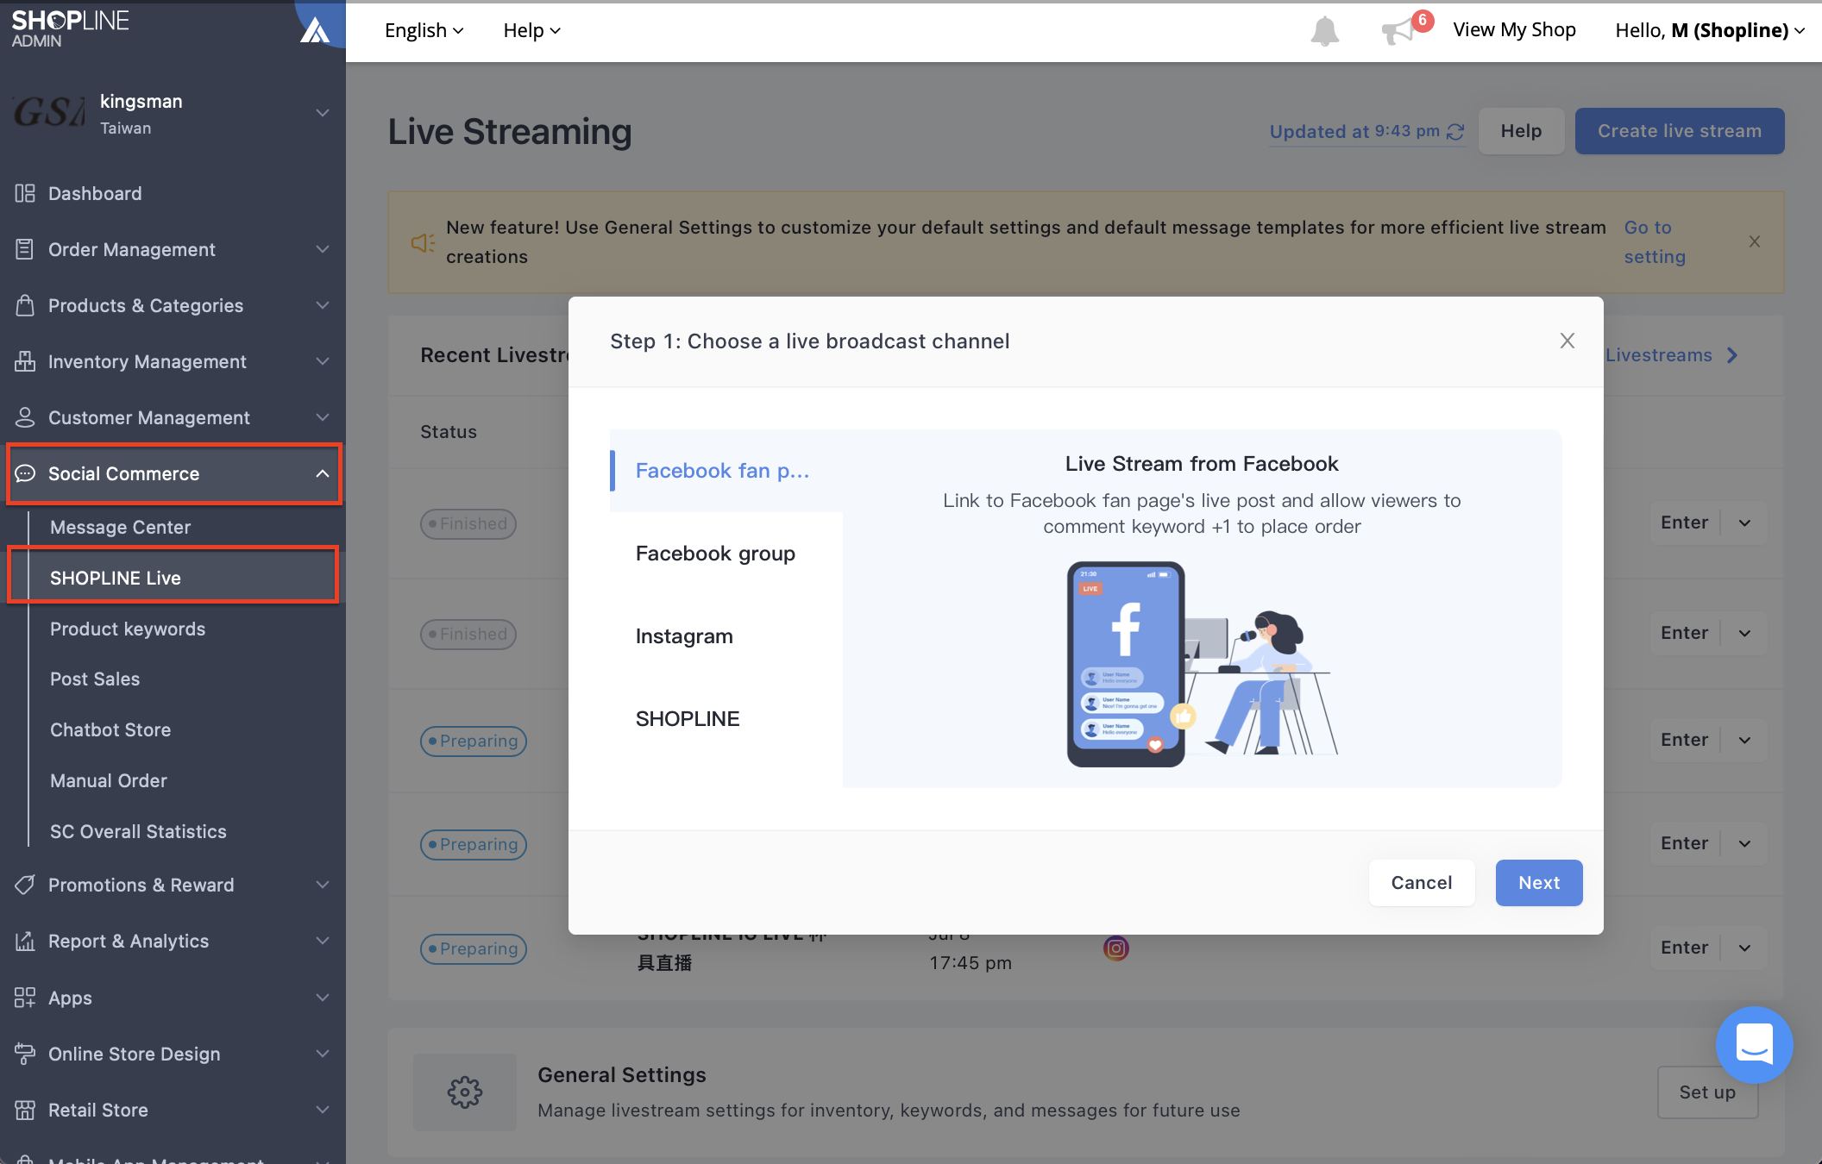Click the Retail Store shop icon
1822x1164 pixels.
(x=25, y=1110)
